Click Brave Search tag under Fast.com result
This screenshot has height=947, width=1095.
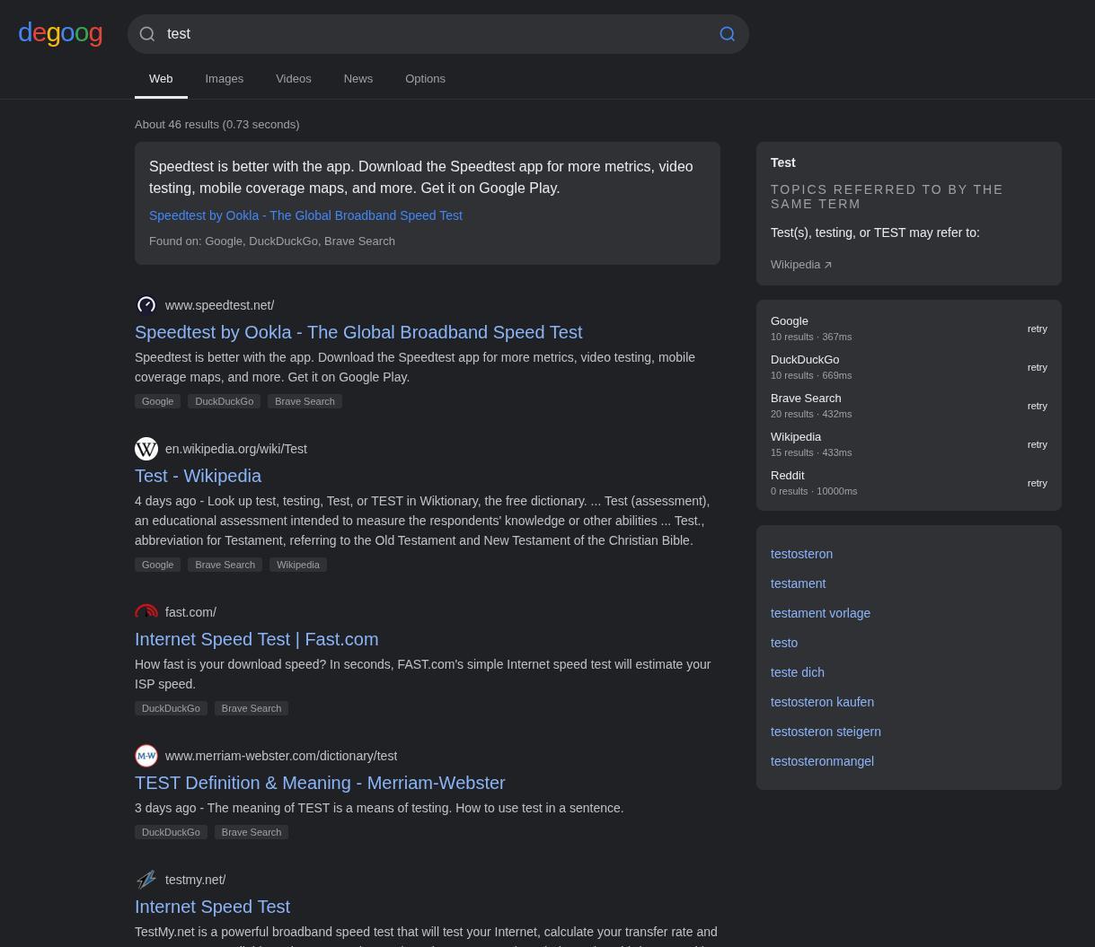pyautogui.click(x=252, y=708)
